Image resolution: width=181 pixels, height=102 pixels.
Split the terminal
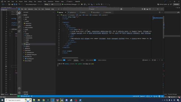pyautogui.click(x=153, y=60)
